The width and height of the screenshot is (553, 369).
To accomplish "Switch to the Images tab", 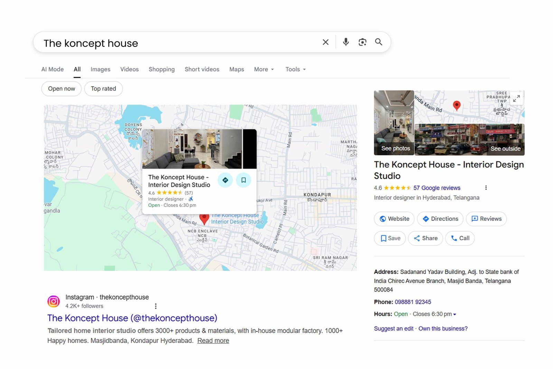I will pos(100,69).
